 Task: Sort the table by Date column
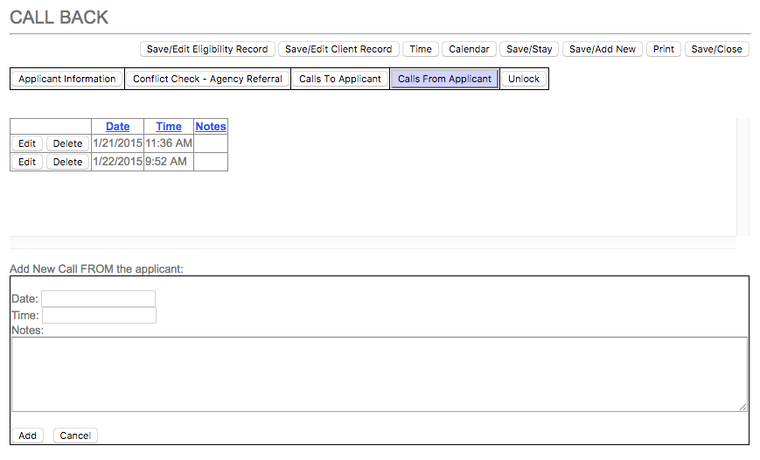117,127
